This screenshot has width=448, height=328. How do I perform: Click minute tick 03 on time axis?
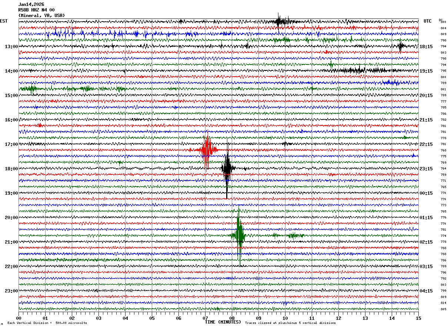point(98,318)
